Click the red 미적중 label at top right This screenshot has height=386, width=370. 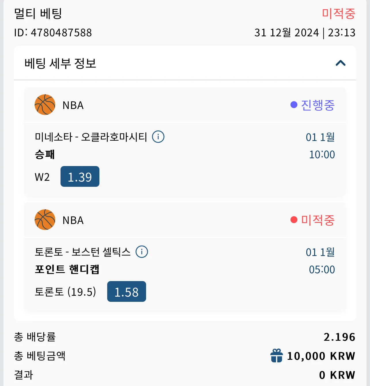(339, 14)
